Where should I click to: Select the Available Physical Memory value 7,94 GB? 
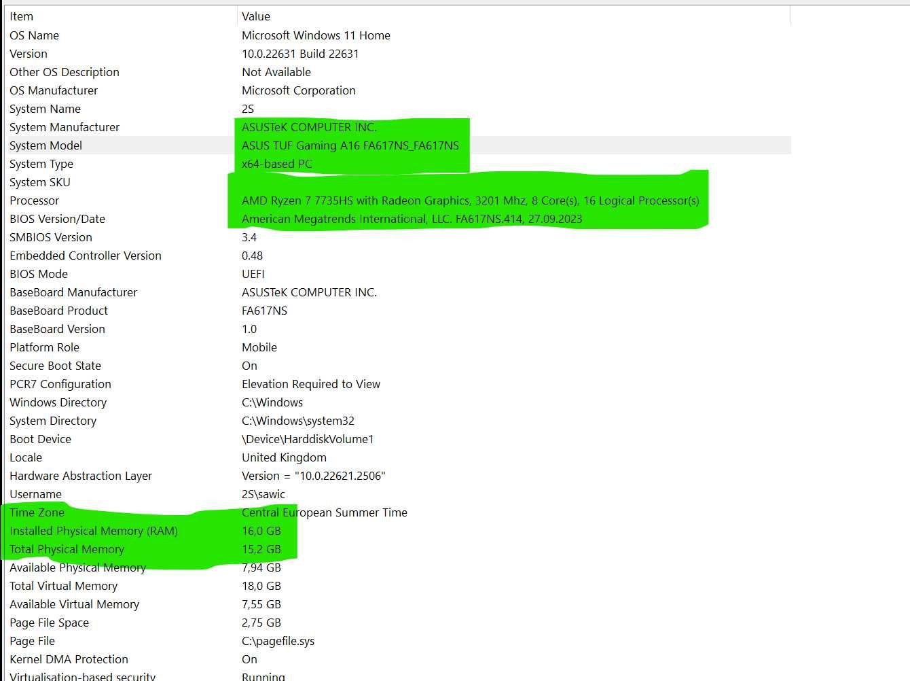(x=261, y=567)
